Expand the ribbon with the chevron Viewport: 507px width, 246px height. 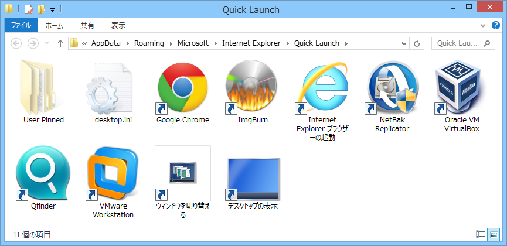click(483, 26)
